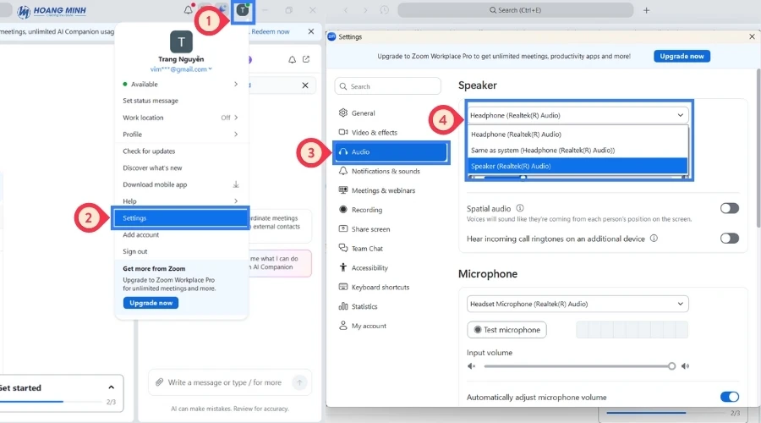Viewport: 761px width, 423px height.
Task: Click the info icon next to Spatial audio
Action: coord(520,208)
